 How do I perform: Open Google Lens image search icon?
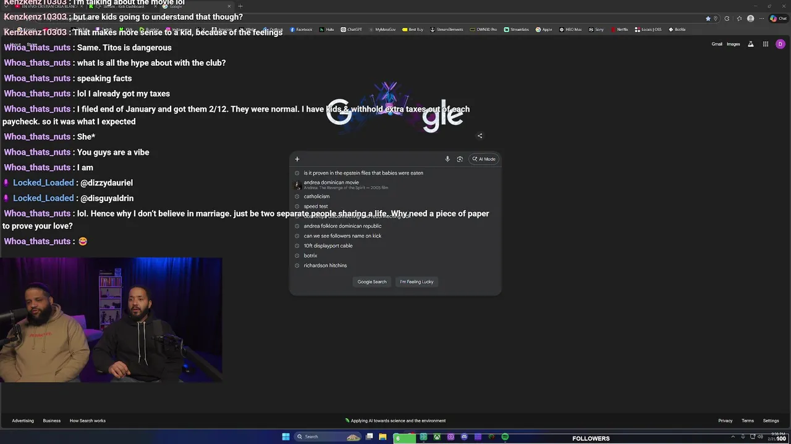(460, 159)
